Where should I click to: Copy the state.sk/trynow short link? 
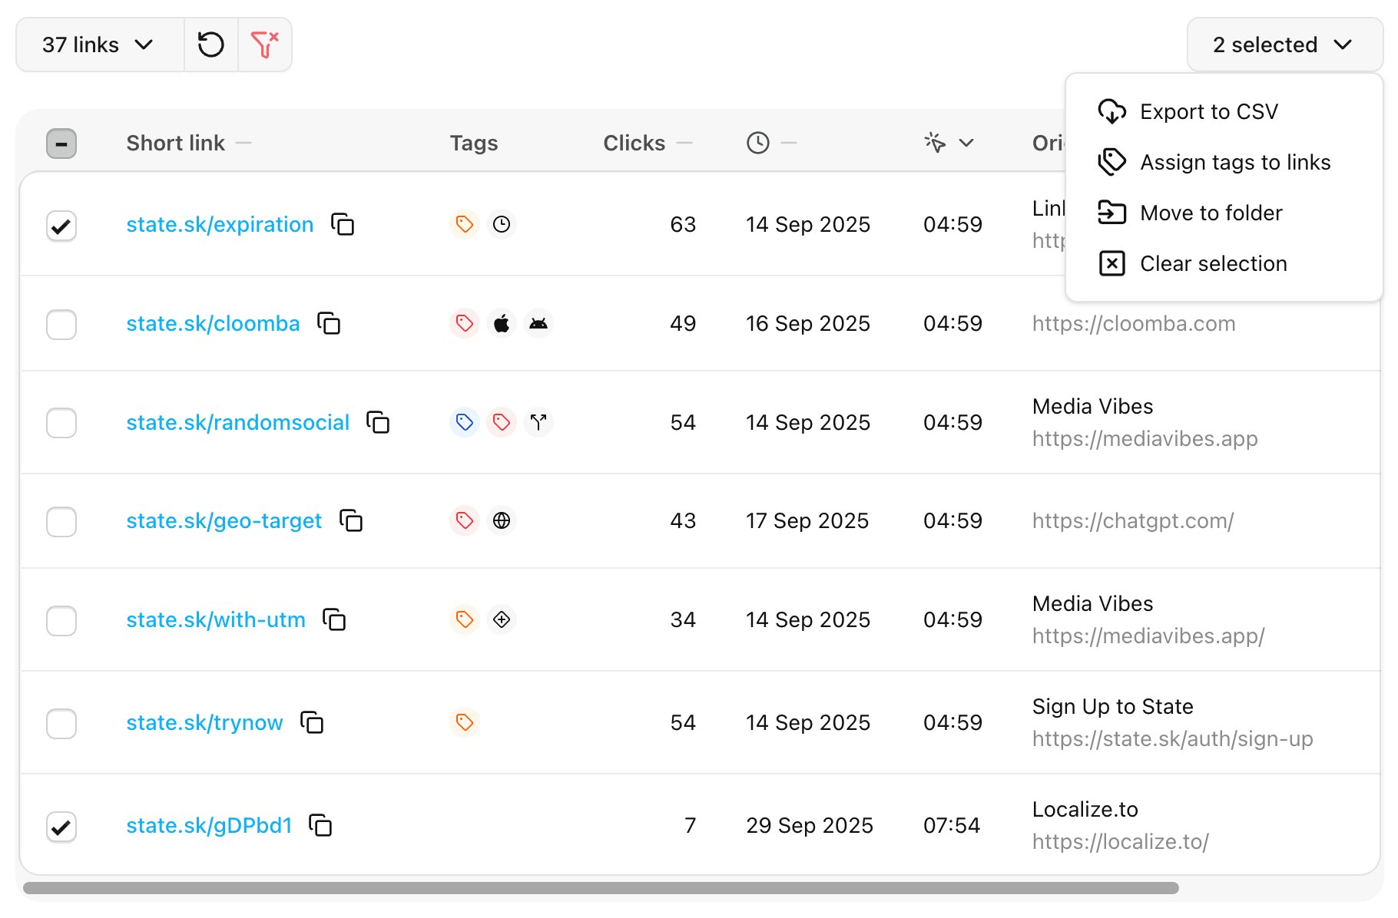(x=311, y=722)
